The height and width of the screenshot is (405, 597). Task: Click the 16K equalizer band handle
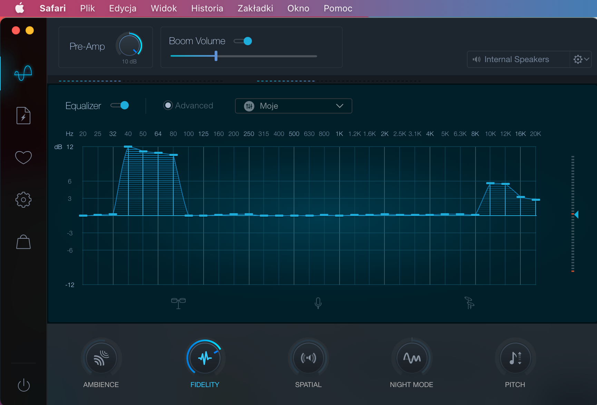pyautogui.click(x=521, y=197)
